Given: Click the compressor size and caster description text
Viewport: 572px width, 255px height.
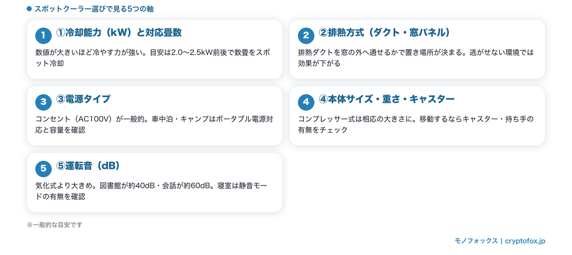Looking at the screenshot, I should click(416, 124).
